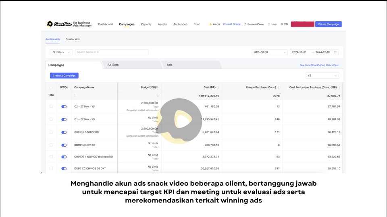Click the Off/On column header
The image size is (387, 217).
pyautogui.click(x=64, y=87)
